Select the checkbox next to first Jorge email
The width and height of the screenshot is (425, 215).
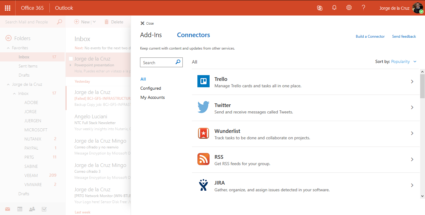coord(71,59)
